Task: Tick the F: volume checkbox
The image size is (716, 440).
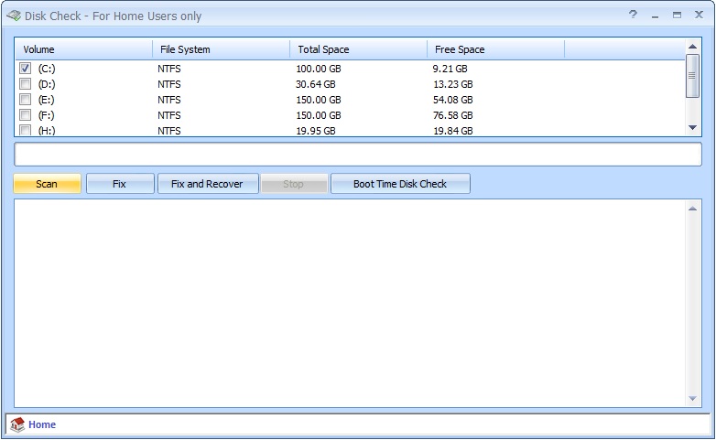Action: [25, 115]
